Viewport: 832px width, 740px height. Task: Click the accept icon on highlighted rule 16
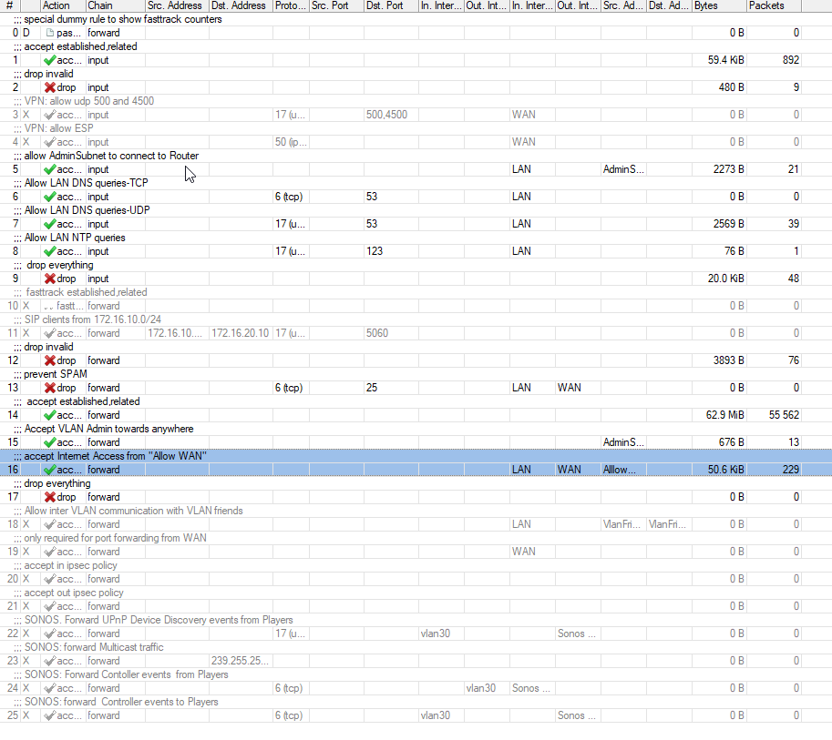tap(50, 470)
